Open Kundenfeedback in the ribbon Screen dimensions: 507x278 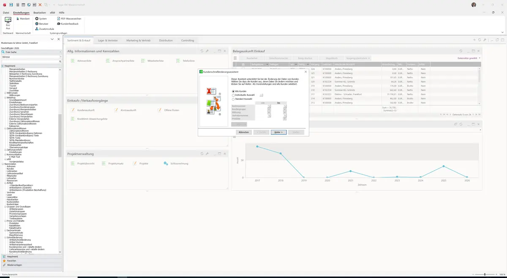[58, 24]
